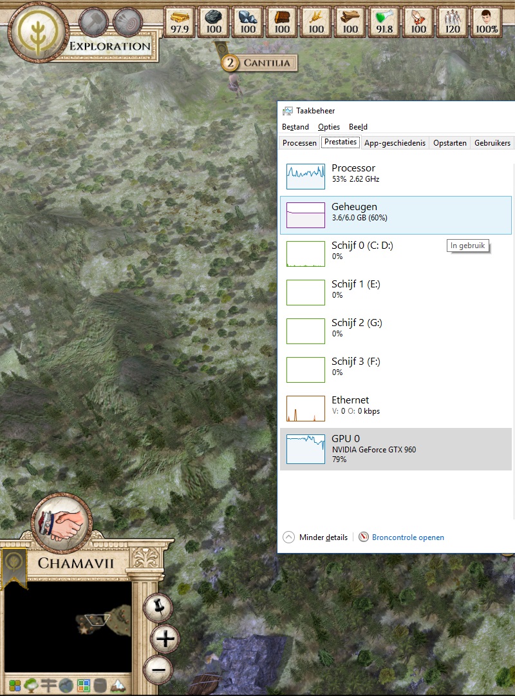Click the wheat grain resource icon
The width and height of the screenshot is (515, 696).
coord(316,22)
